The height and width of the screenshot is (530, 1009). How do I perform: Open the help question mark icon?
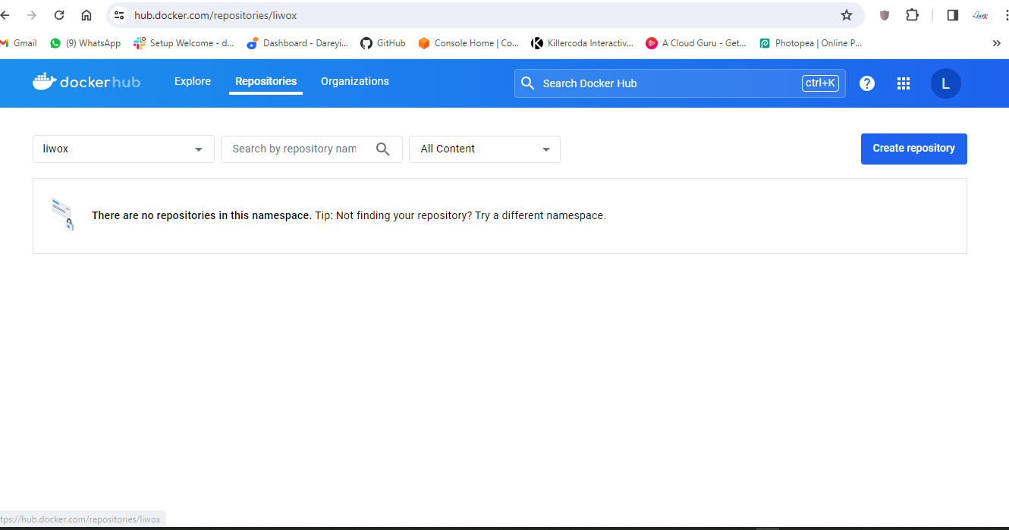(x=867, y=83)
